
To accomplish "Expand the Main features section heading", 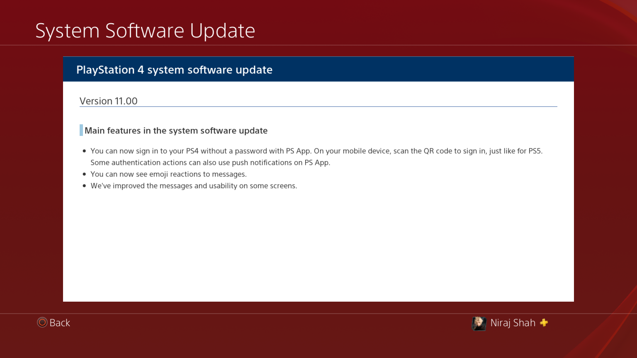I will 176,130.
